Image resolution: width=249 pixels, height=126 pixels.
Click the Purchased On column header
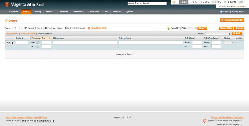pos(41,38)
